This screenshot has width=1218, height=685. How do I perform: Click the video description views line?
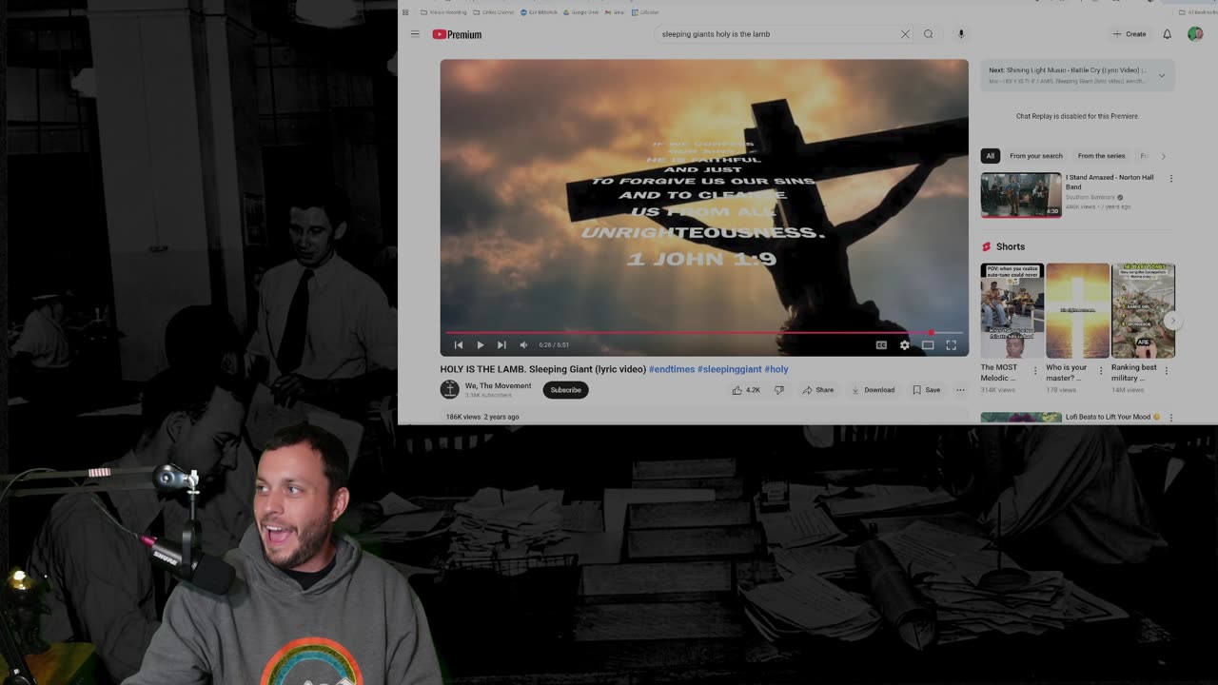click(482, 417)
